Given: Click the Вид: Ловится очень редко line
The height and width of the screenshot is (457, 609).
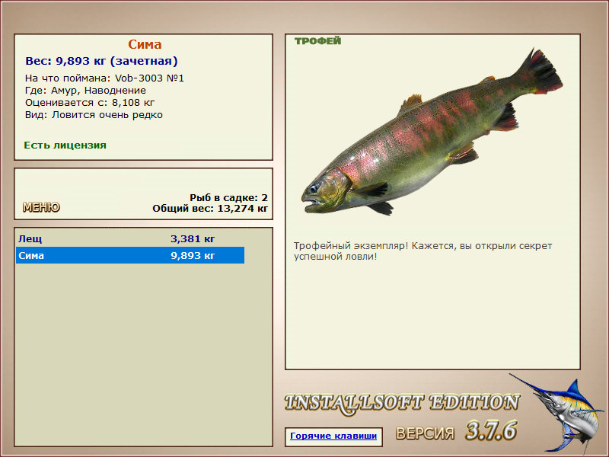Looking at the screenshot, I should pyautogui.click(x=94, y=115).
